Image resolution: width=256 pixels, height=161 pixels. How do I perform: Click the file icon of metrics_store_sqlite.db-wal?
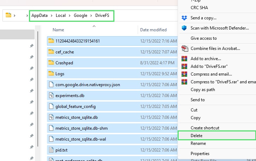tap(51, 139)
